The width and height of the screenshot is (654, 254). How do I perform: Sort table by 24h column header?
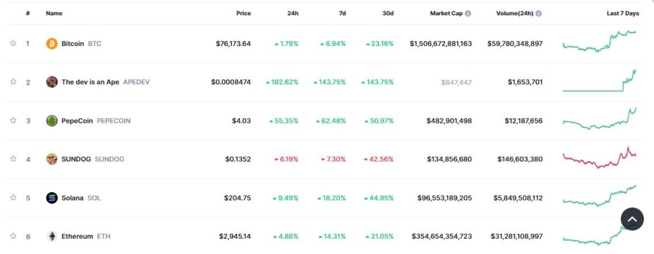pyautogui.click(x=293, y=13)
